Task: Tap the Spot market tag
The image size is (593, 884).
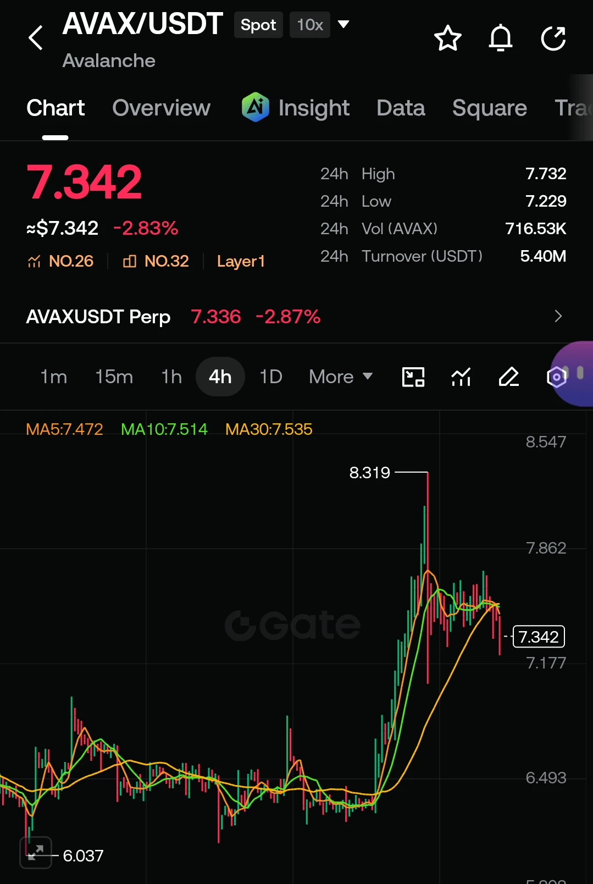Action: click(x=258, y=25)
